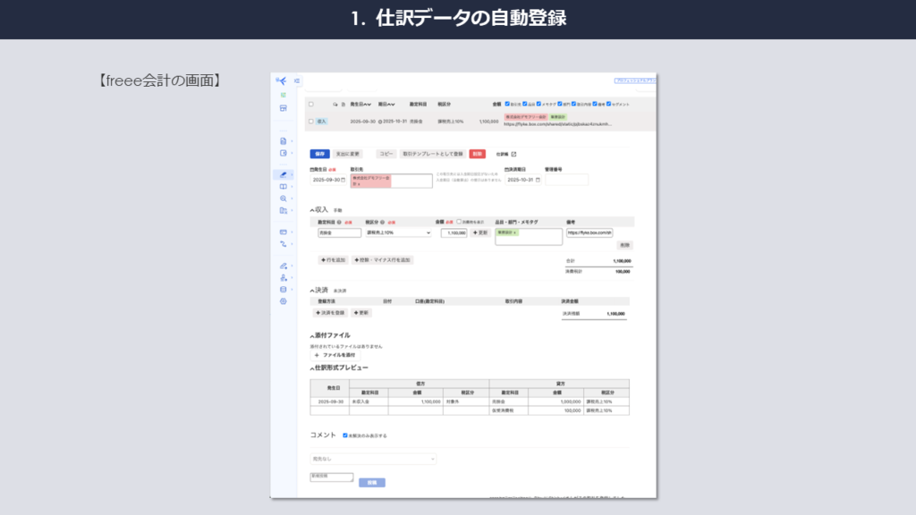This screenshot has width=916, height=515.
Task: Tick the checkbox on the 収入 transaction row
Action: pyautogui.click(x=311, y=121)
